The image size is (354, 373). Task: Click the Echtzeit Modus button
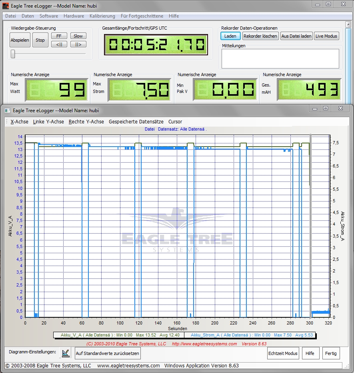tap(283, 353)
